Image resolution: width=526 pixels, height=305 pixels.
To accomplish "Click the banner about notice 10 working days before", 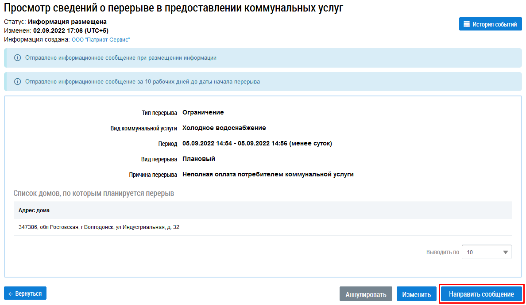I will coord(263,81).
